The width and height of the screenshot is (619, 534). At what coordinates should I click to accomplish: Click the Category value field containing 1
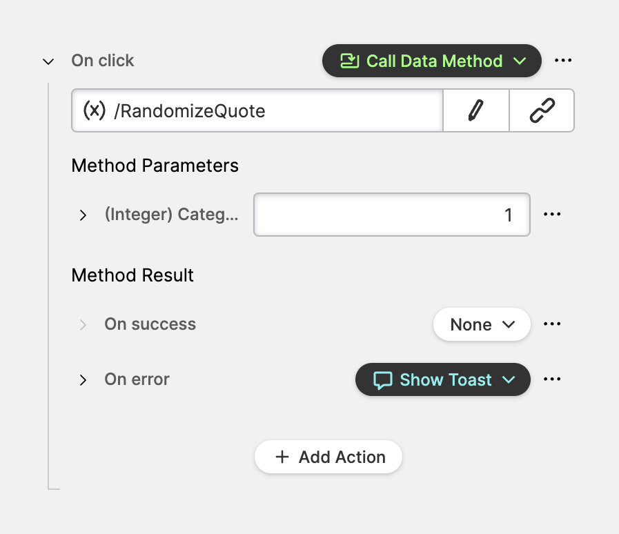tap(391, 215)
